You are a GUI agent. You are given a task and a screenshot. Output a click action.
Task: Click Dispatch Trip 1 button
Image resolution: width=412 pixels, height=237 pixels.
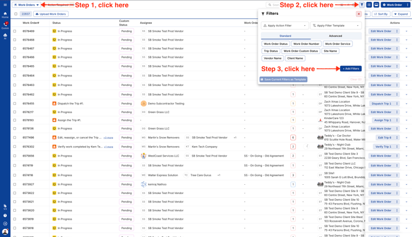381,103
